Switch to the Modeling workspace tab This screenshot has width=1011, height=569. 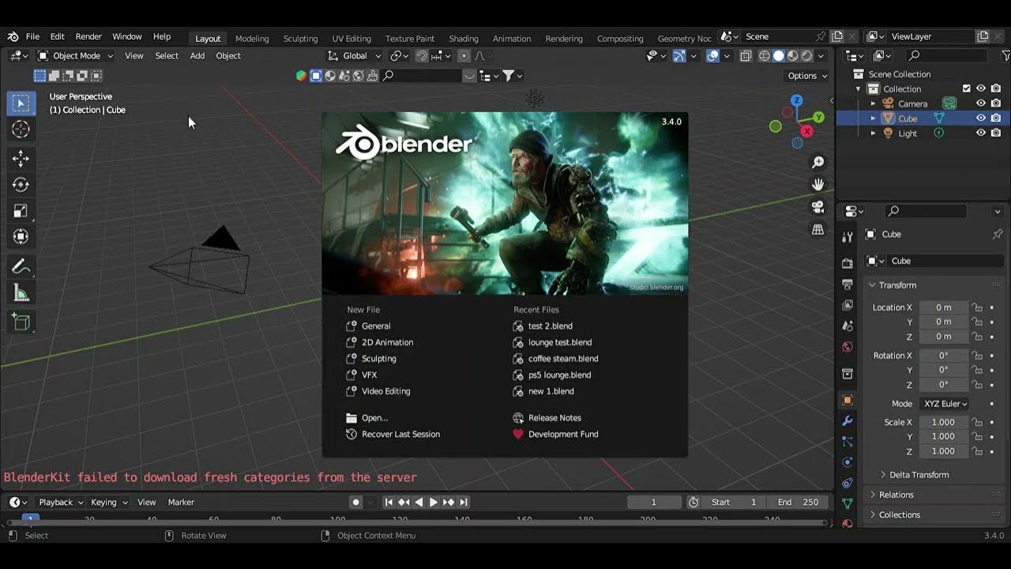(252, 38)
